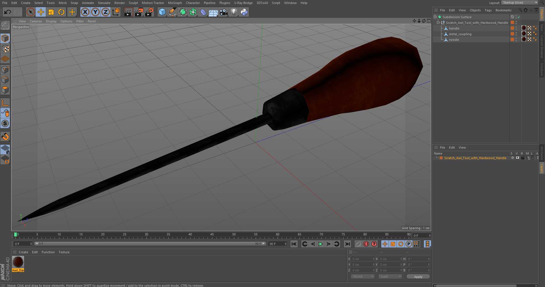Click needle's UVW tag
Screen dimensions: 545x287
tap(529, 39)
